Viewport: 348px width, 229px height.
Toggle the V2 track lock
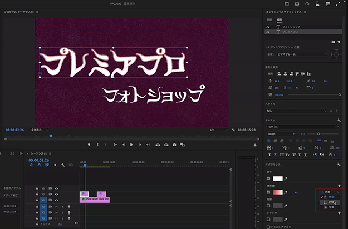click(x=37, y=194)
